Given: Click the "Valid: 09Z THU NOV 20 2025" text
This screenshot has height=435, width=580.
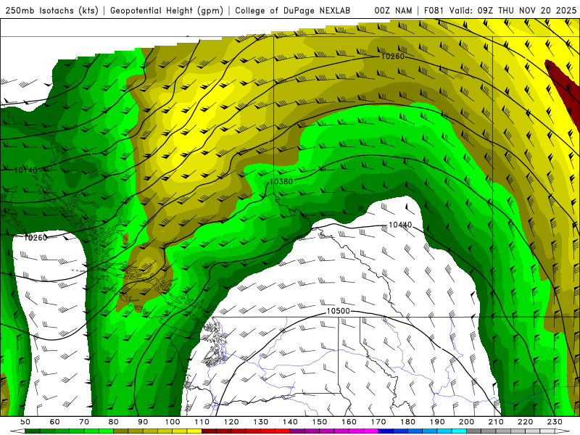Looking at the screenshot, I should pyautogui.click(x=513, y=11).
